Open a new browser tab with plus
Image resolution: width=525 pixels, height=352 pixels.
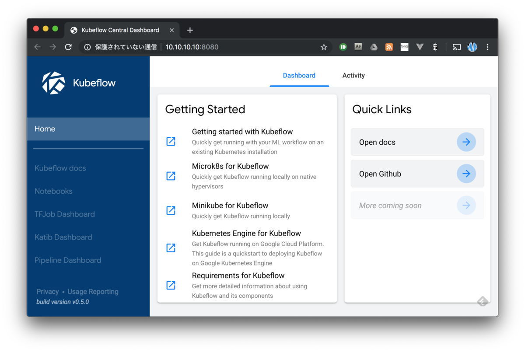point(190,30)
